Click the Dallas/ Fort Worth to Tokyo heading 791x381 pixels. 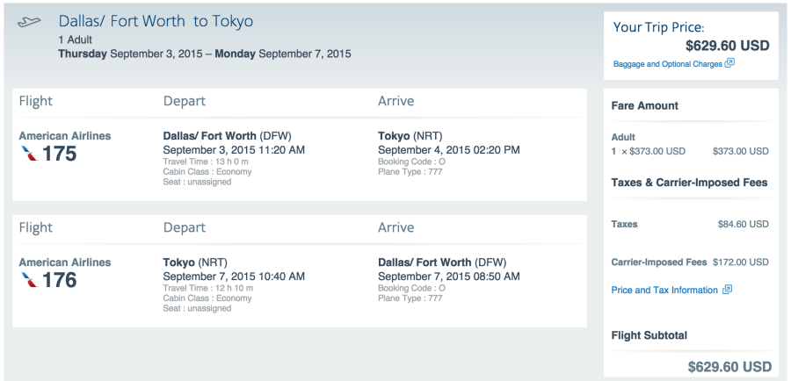pyautogui.click(x=156, y=21)
